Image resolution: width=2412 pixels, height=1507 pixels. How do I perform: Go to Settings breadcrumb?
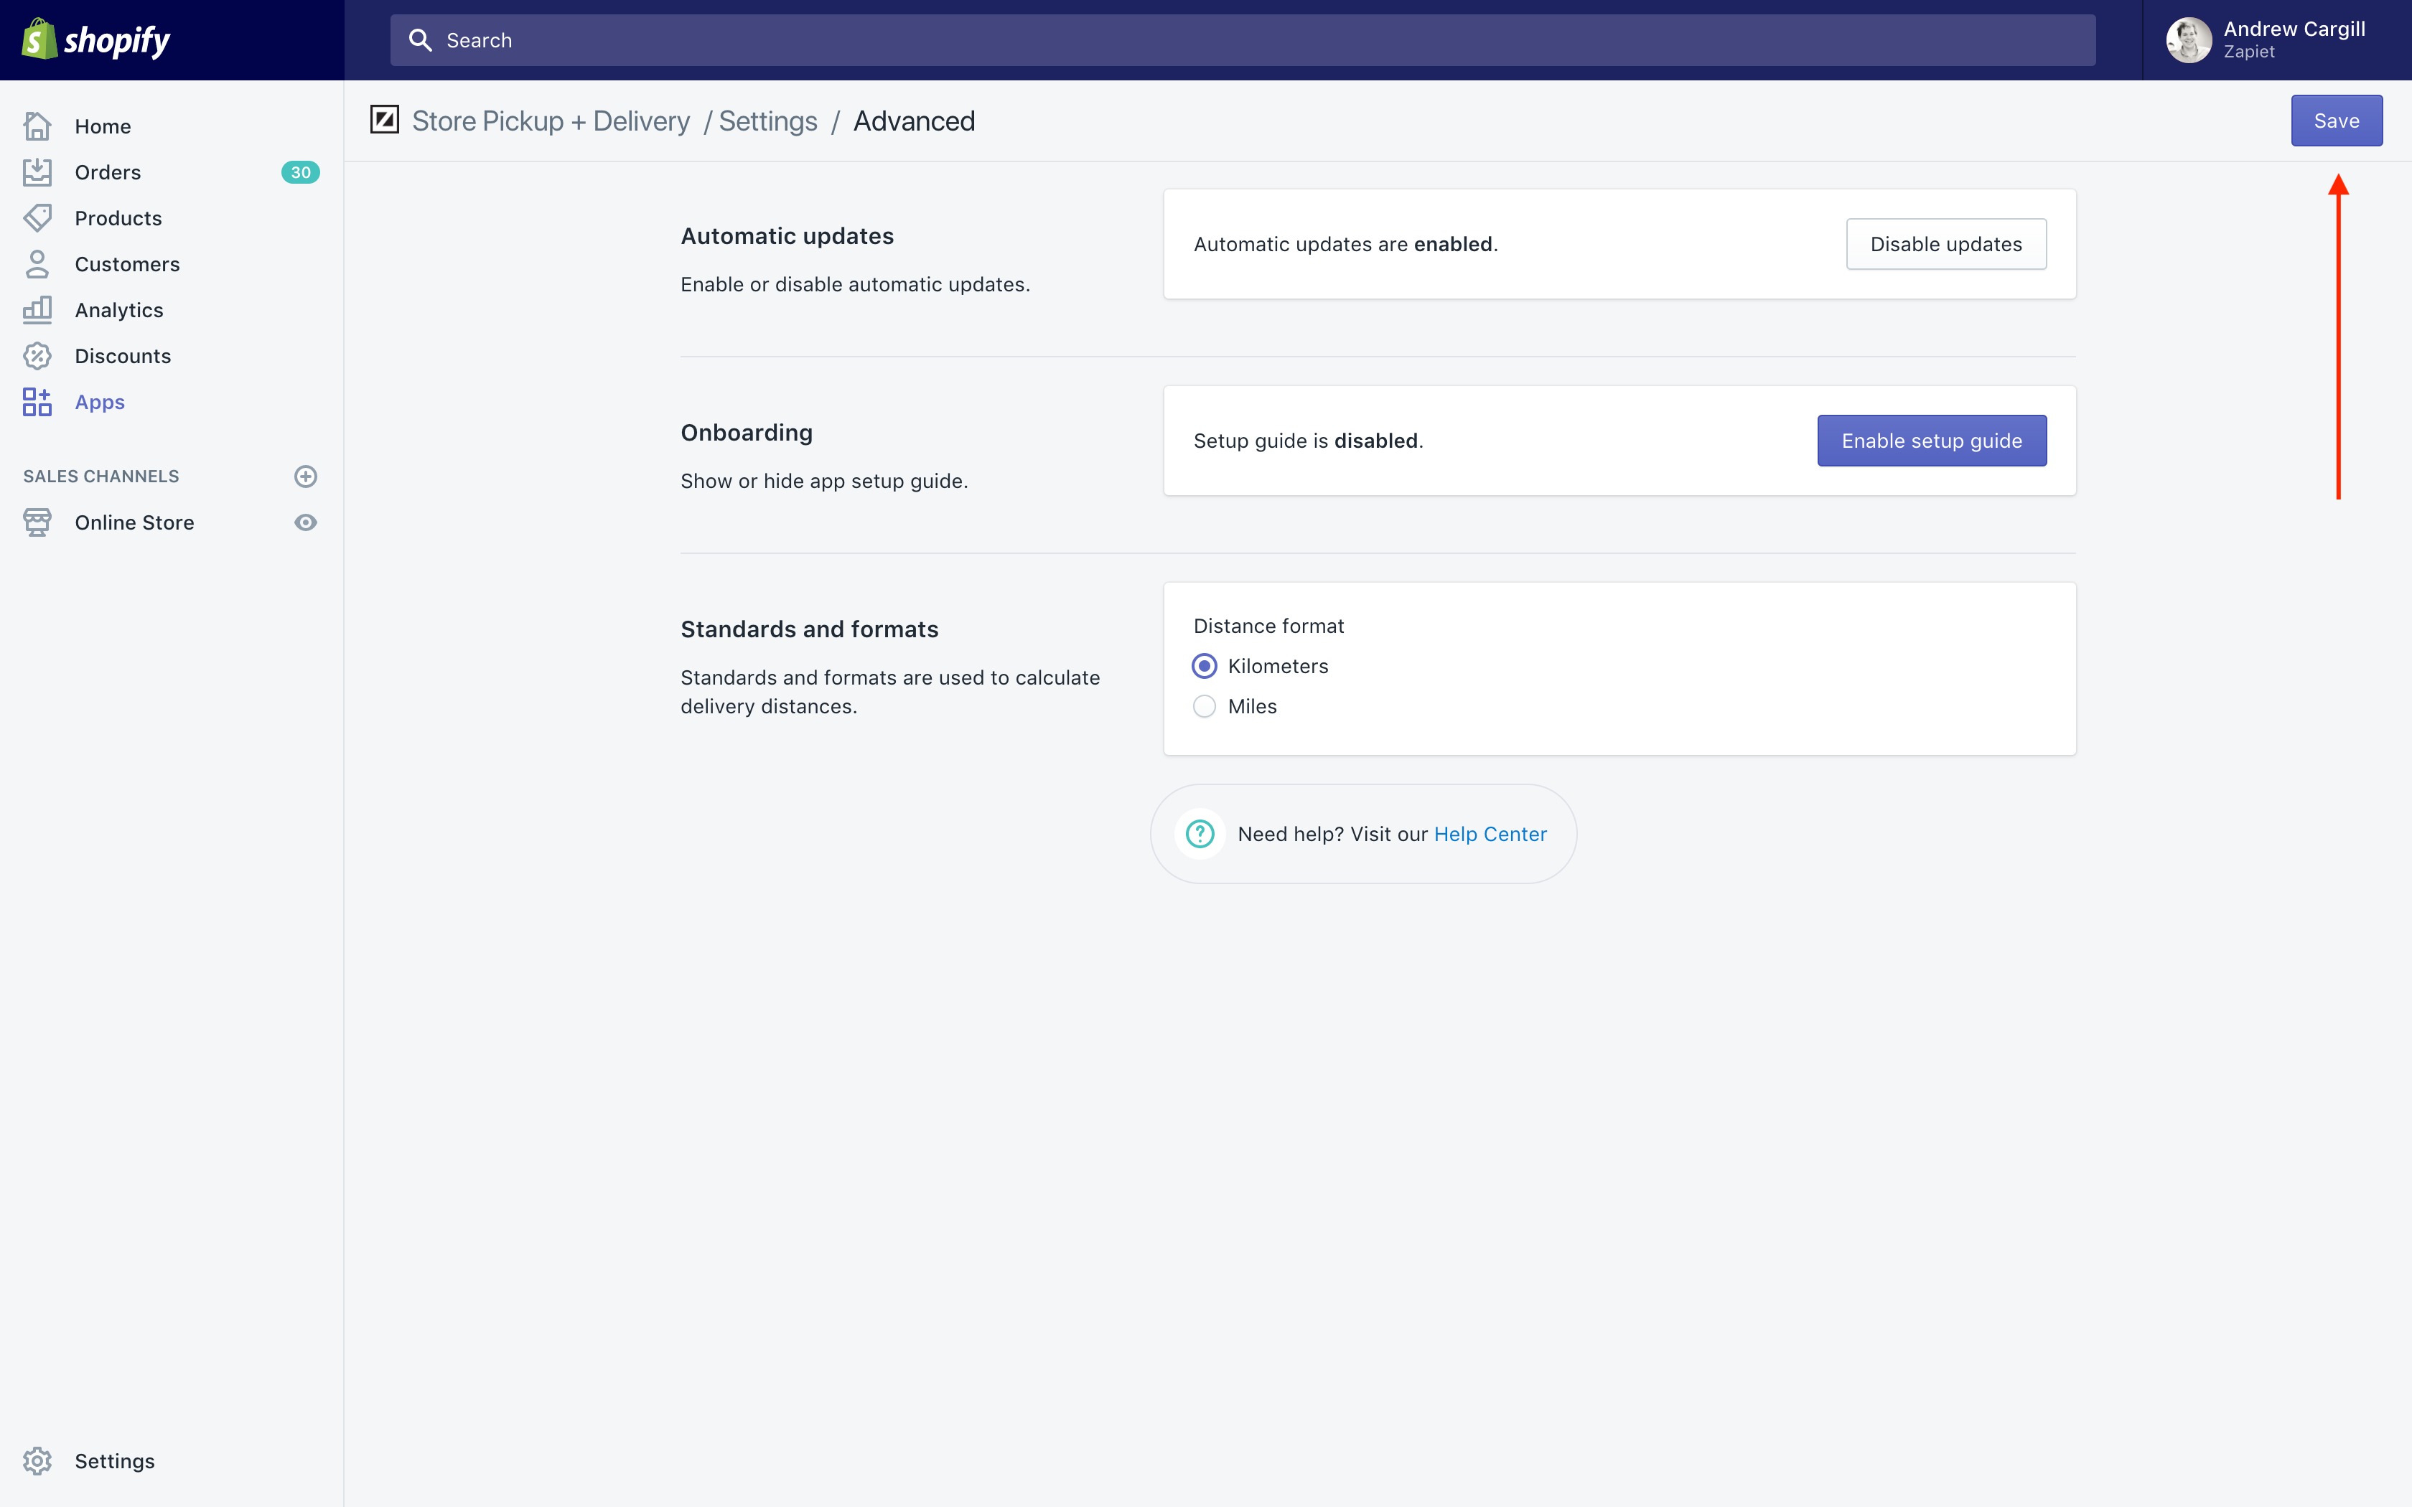coord(767,121)
